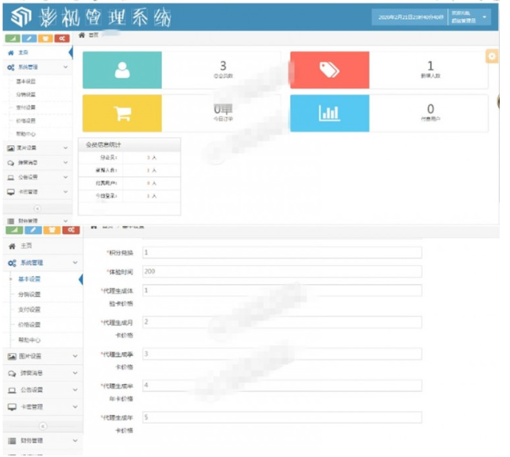Click the home icon in the top breadcrumb
The width and height of the screenshot is (510, 457).
click(x=82, y=36)
